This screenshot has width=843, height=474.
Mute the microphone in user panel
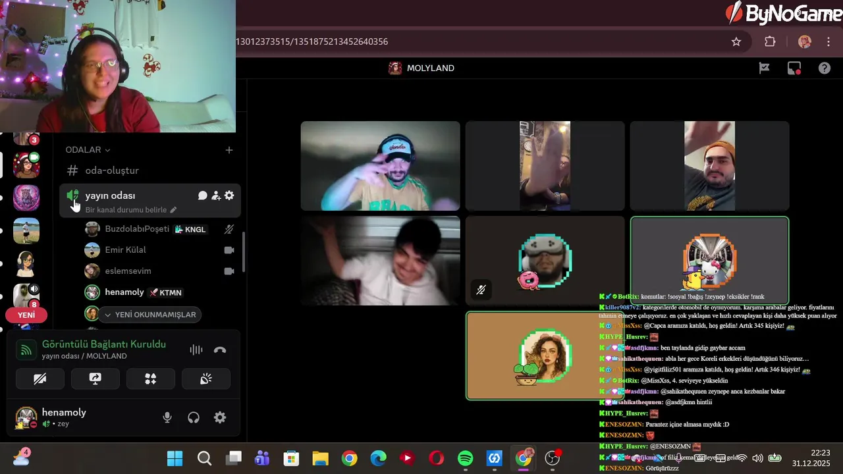tap(167, 417)
